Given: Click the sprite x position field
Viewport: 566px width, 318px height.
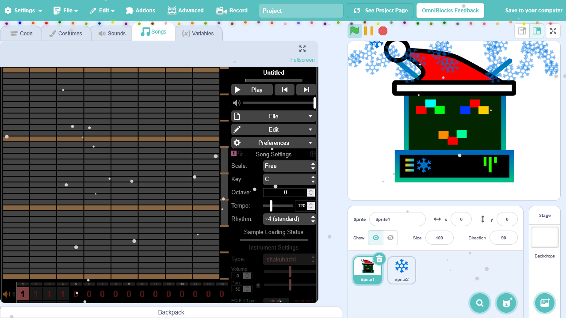Looking at the screenshot, I should 461,219.
